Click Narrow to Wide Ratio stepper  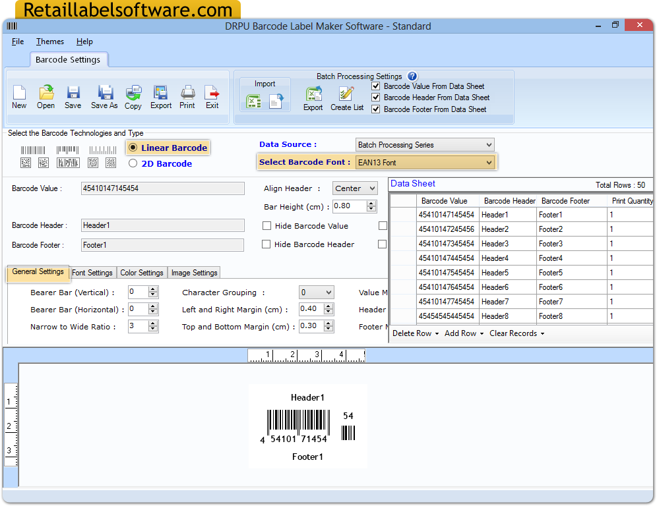(x=153, y=326)
